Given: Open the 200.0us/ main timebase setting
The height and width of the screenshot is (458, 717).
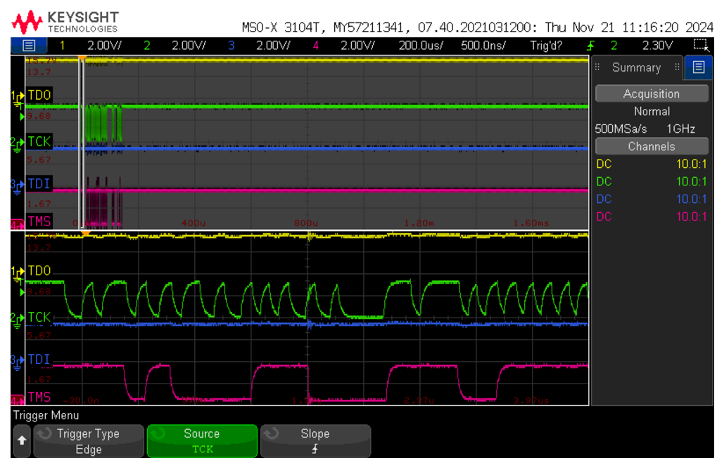Looking at the screenshot, I should point(421,46).
